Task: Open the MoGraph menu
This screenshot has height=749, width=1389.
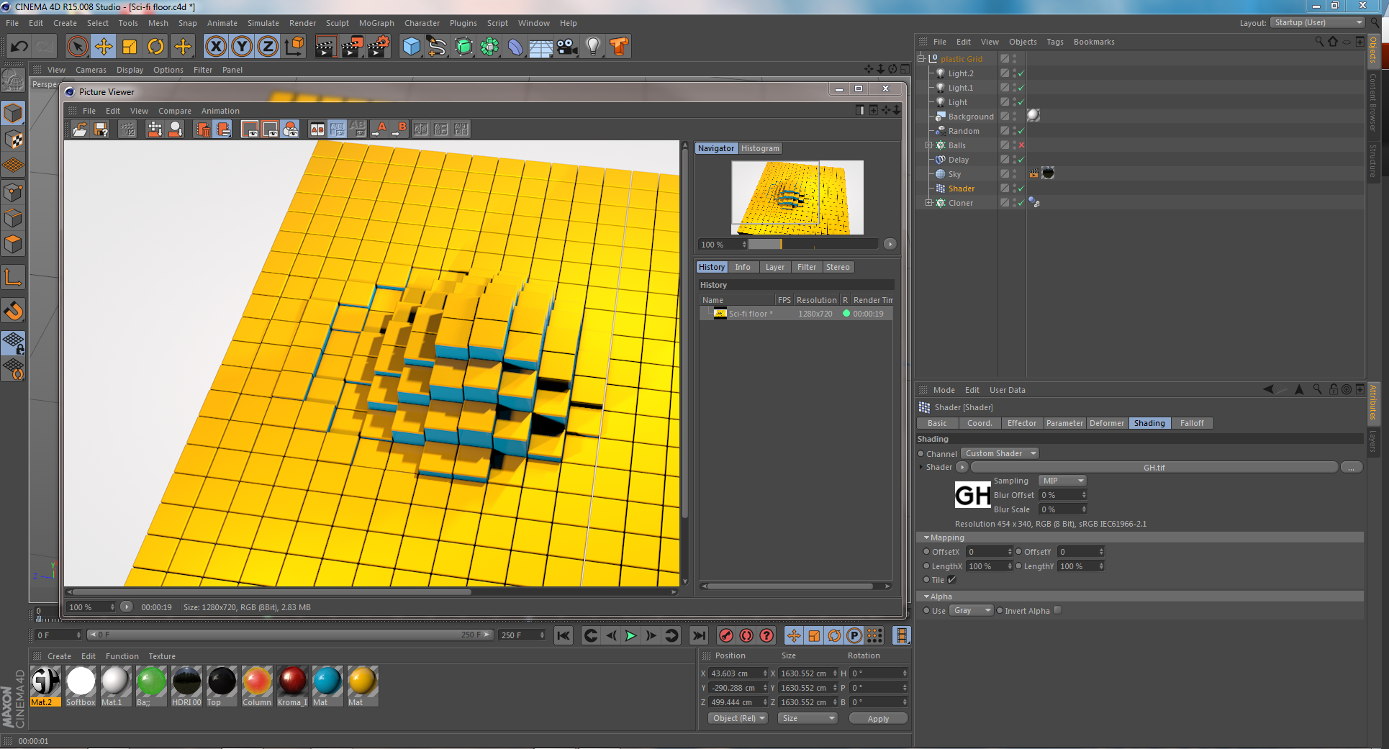Action: [x=376, y=23]
